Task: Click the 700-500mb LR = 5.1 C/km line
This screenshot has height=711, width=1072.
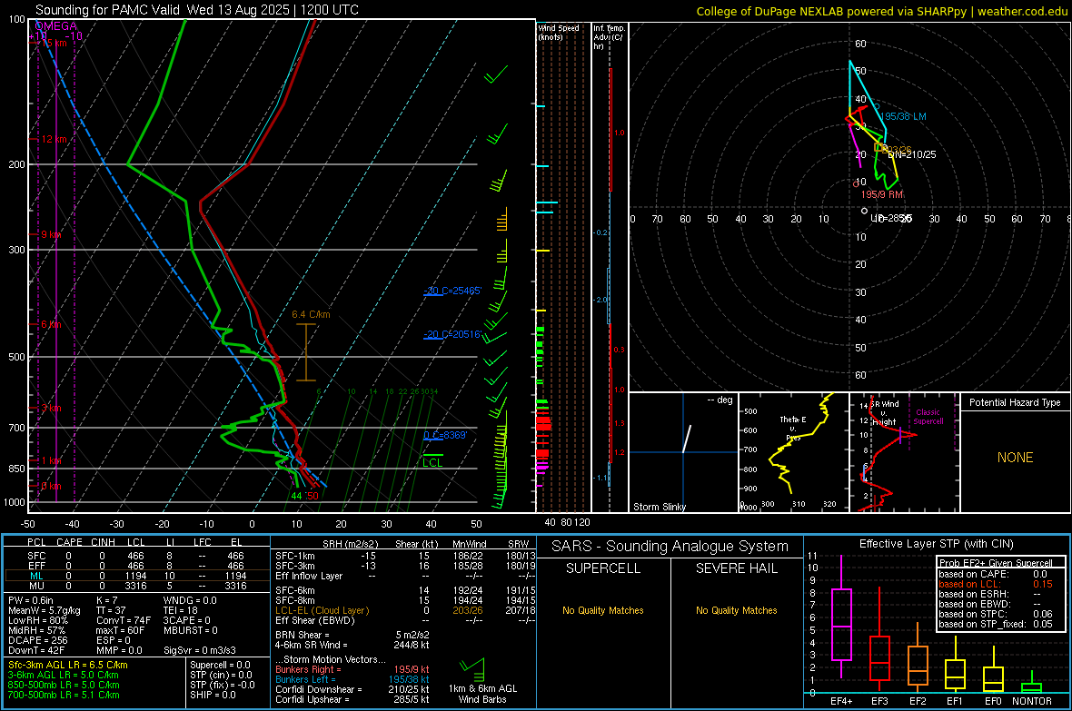Action: point(64,695)
